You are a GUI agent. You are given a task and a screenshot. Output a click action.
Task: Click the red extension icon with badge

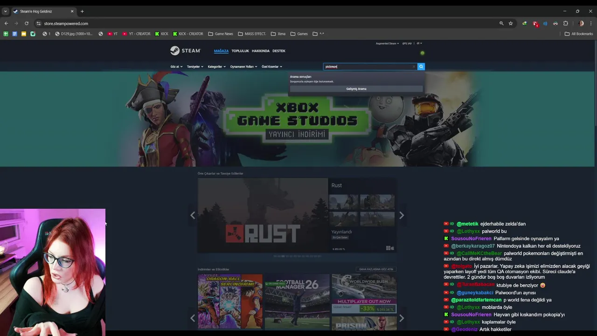coord(535,23)
